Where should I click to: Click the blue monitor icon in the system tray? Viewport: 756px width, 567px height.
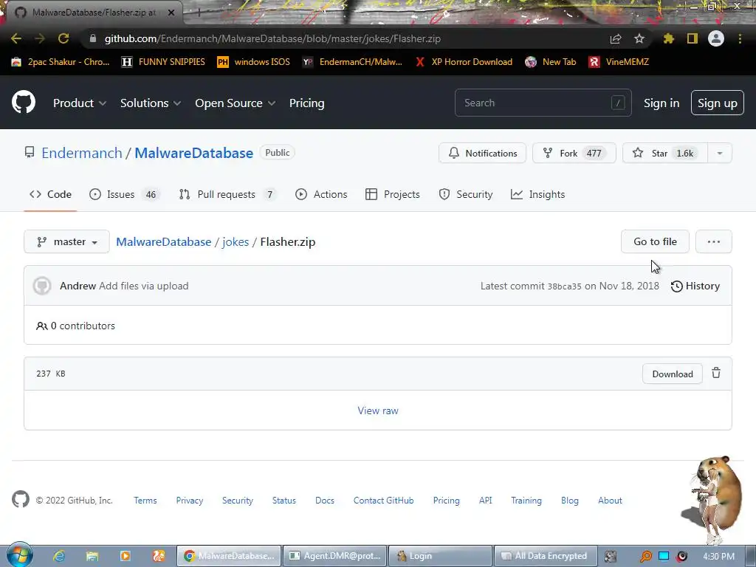664,557
